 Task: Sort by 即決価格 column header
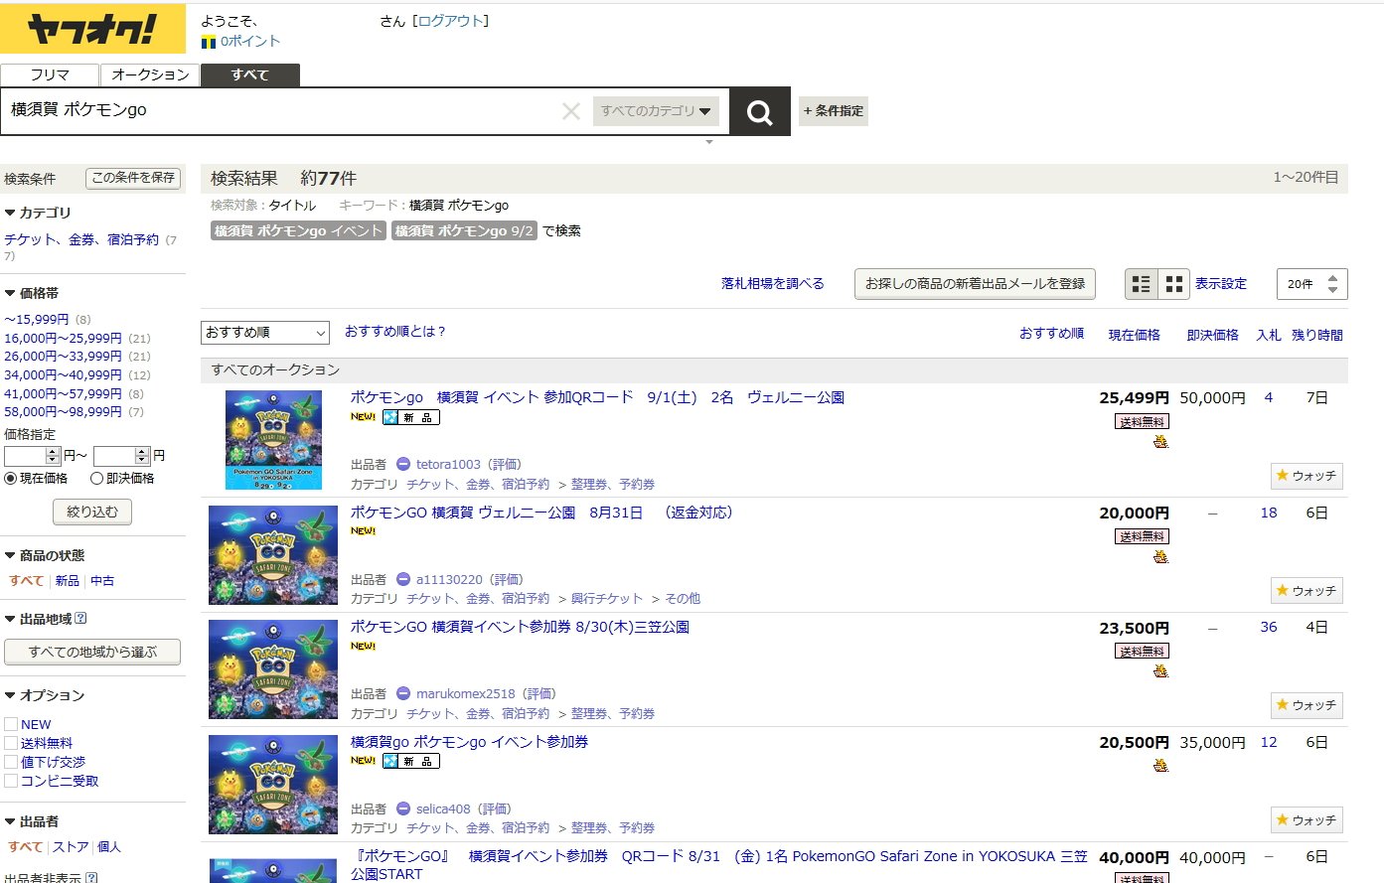tap(1212, 335)
